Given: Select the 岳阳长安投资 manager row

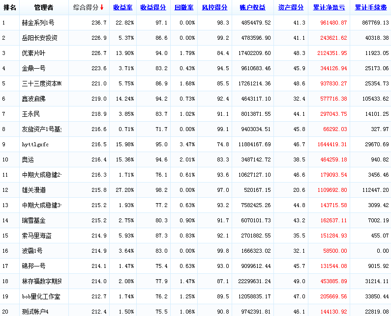Looking at the screenshot, I should [39, 38].
